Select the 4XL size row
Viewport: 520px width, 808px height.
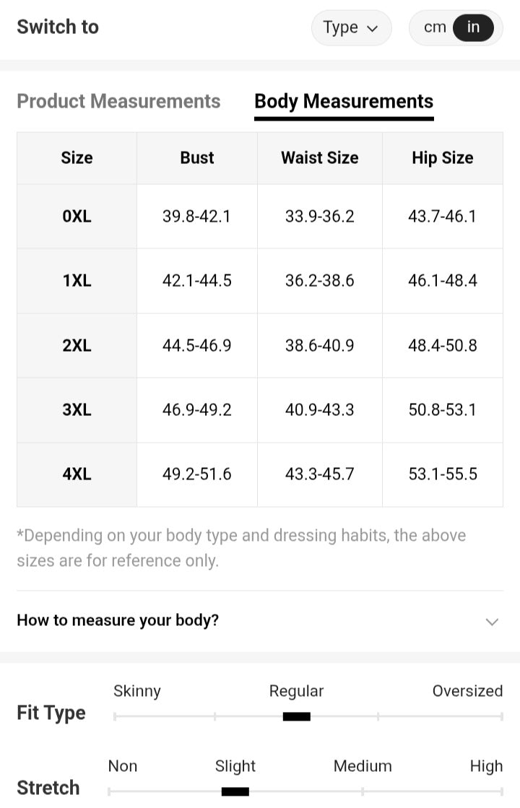[x=77, y=474]
